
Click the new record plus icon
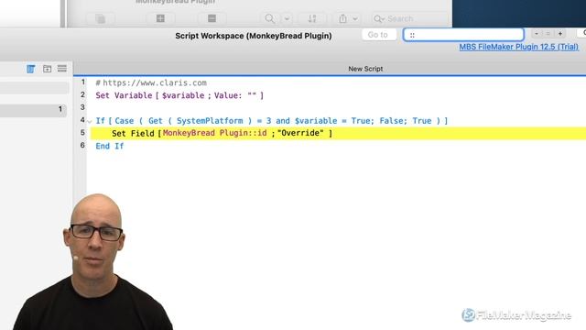161,18
